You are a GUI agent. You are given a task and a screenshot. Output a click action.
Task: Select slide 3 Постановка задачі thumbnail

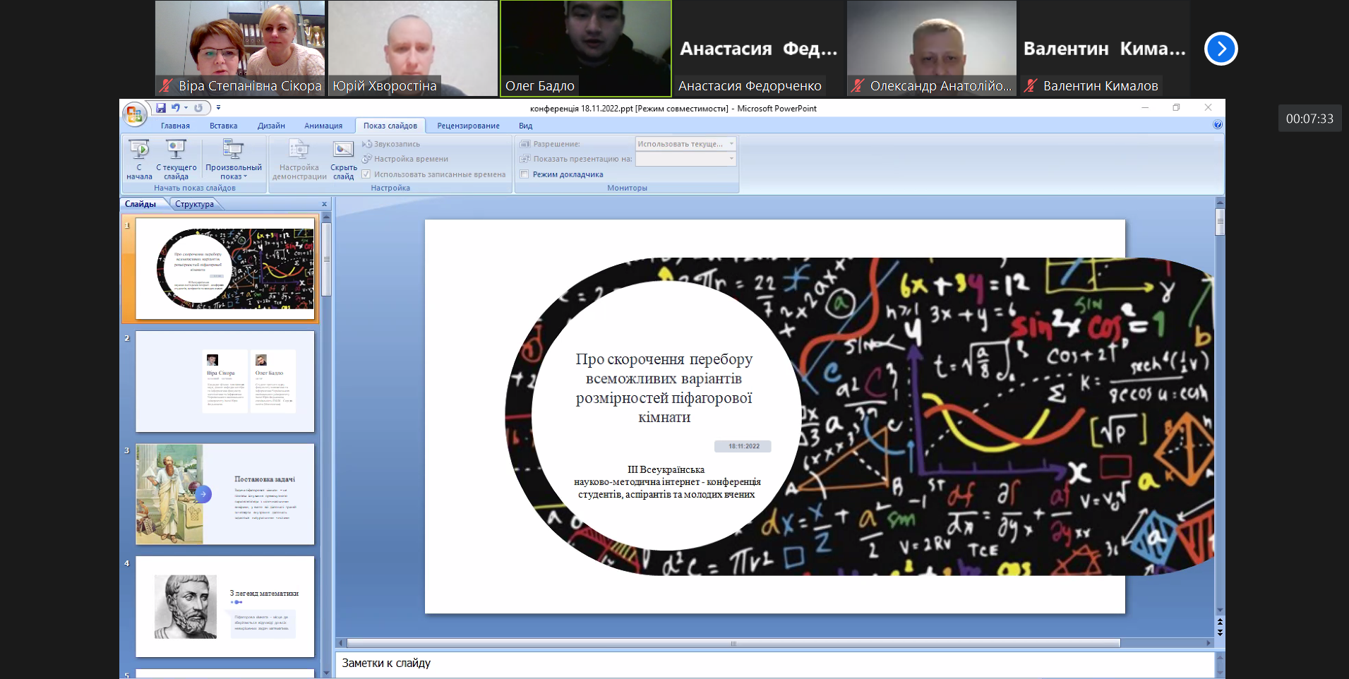(x=225, y=494)
